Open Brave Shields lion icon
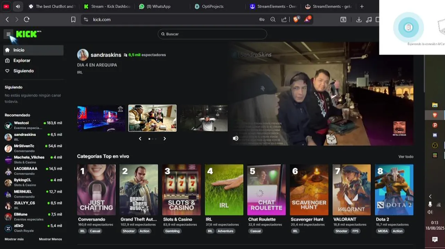Image resolution: width=445 pixels, height=249 pixels. pos(296,19)
